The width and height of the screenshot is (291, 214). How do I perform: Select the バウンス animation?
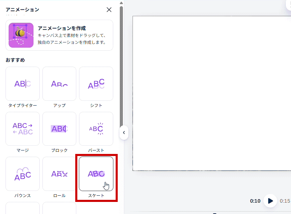click(x=23, y=174)
